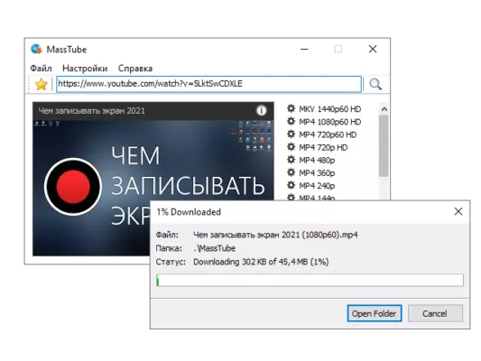
Task: Click file name ending in (1080p60).mp4
Action: coord(275,235)
